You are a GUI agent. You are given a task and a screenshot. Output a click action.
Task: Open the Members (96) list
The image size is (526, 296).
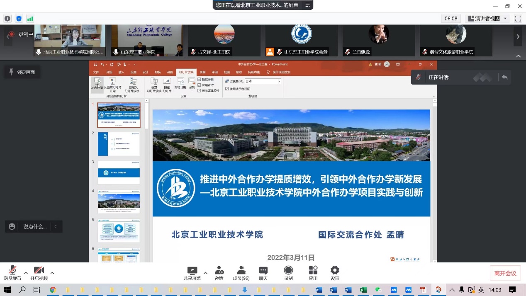coord(241,271)
